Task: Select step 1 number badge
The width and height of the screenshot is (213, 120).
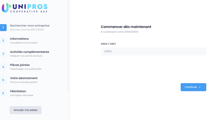Action: [x=3, y=27]
